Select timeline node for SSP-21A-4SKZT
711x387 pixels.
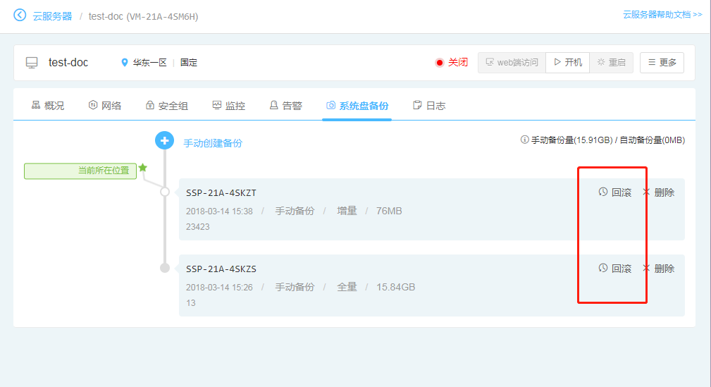click(x=165, y=192)
